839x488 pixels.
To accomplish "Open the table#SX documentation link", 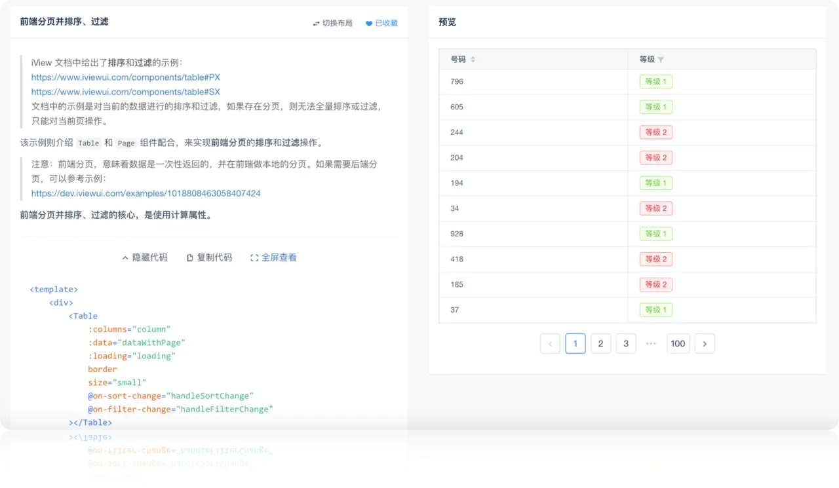I will 126,92.
